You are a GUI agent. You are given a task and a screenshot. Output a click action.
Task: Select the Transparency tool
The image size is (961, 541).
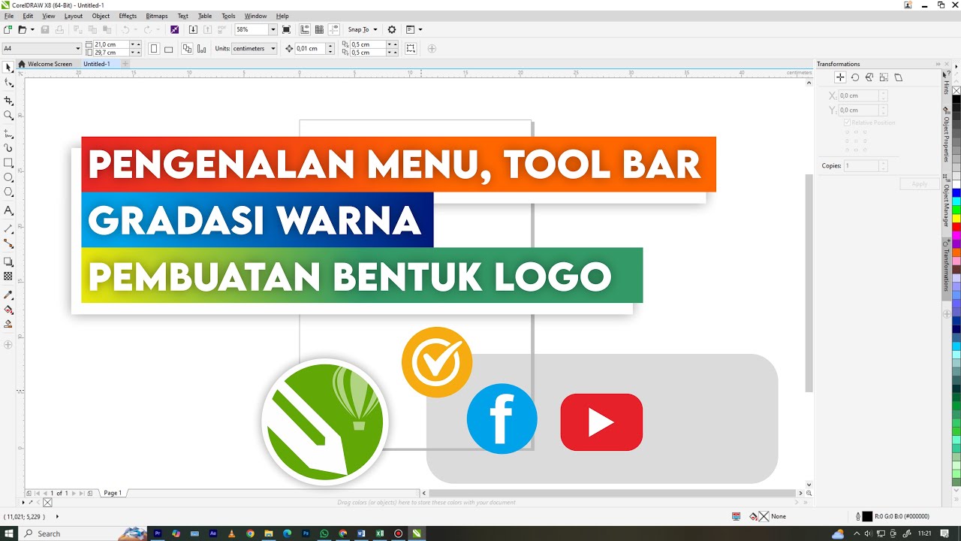[8, 277]
